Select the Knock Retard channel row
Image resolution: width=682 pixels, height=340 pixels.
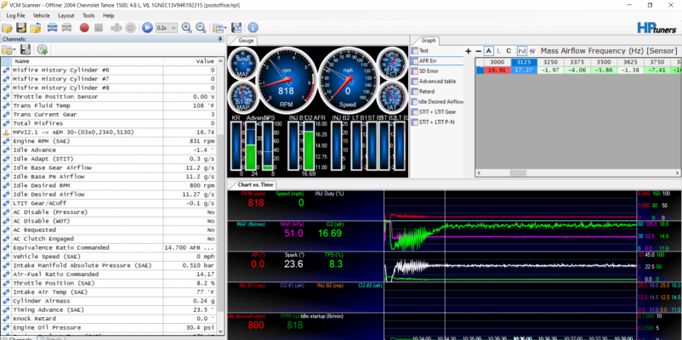[x=109, y=319]
